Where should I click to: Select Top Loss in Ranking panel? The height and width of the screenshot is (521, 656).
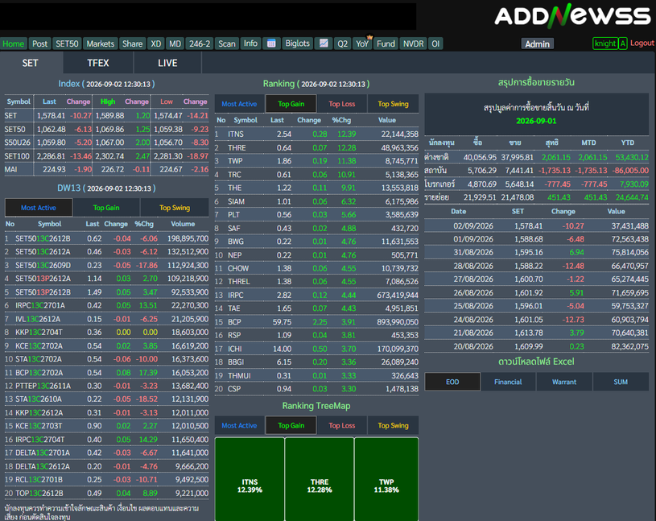click(342, 104)
